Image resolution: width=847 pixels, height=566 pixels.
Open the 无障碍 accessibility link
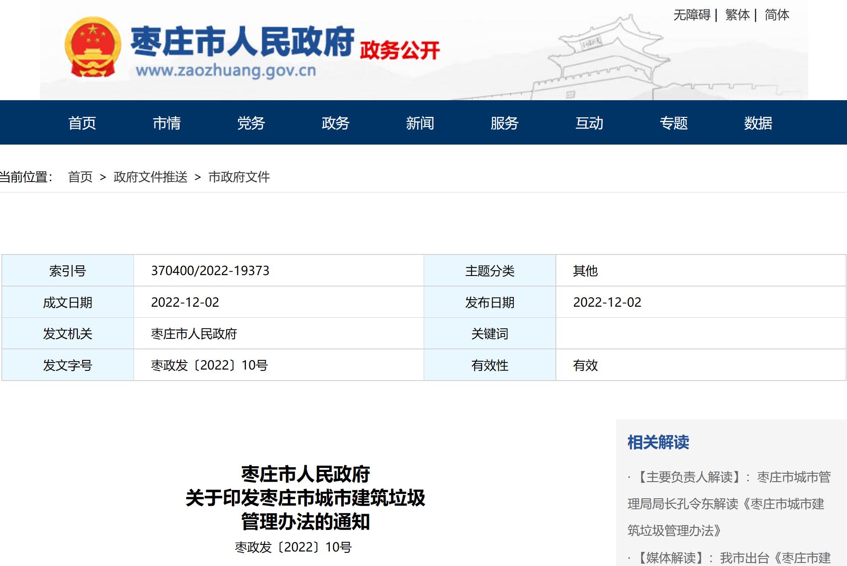(x=692, y=15)
